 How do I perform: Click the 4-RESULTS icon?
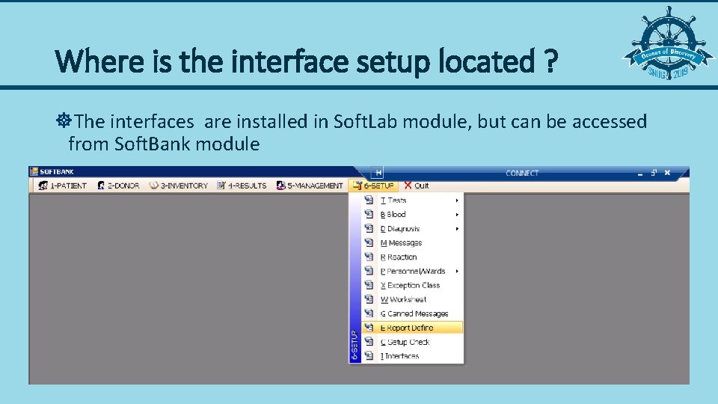click(221, 186)
